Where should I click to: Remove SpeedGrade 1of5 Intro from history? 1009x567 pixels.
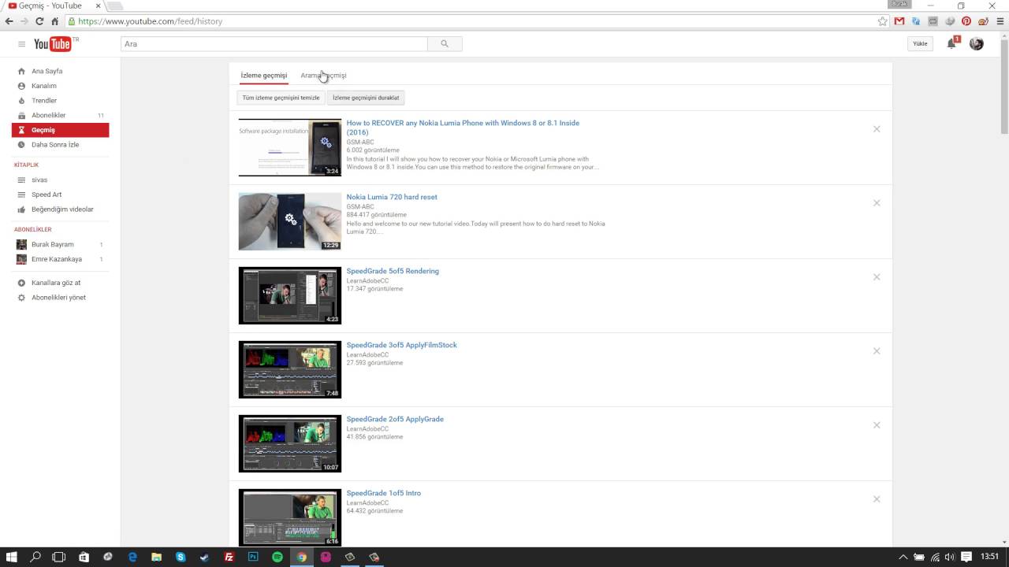[x=877, y=499]
